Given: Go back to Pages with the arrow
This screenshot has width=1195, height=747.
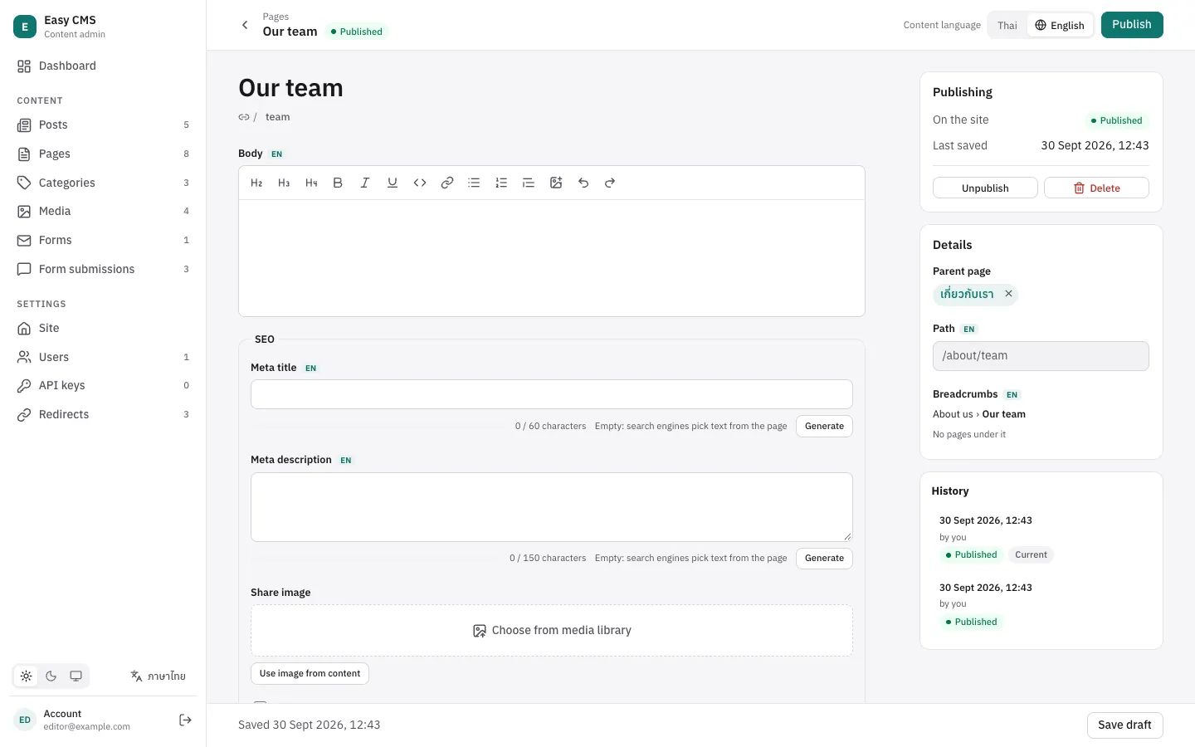Looking at the screenshot, I should (x=245, y=25).
